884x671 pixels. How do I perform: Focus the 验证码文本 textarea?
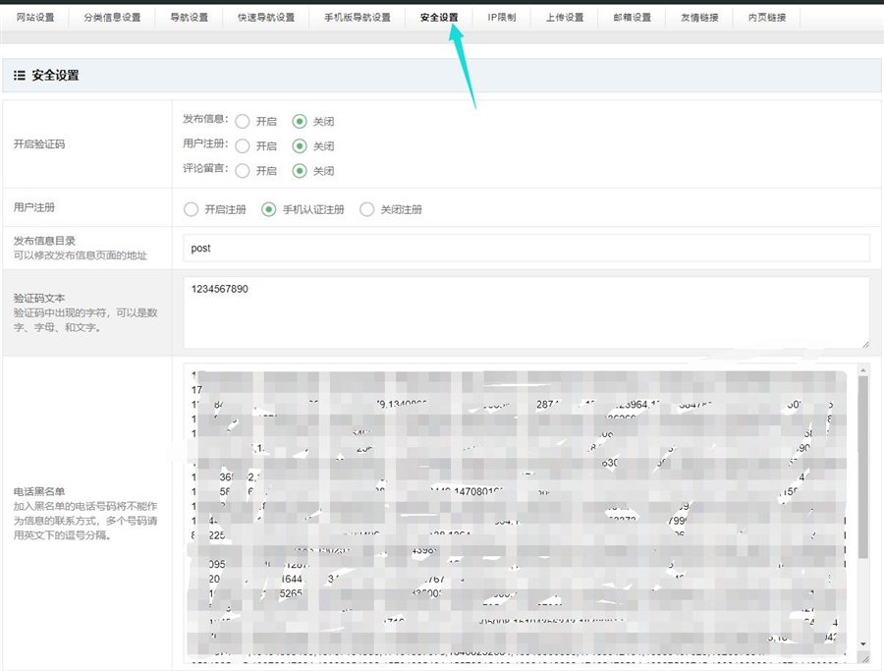pyautogui.click(x=525, y=311)
